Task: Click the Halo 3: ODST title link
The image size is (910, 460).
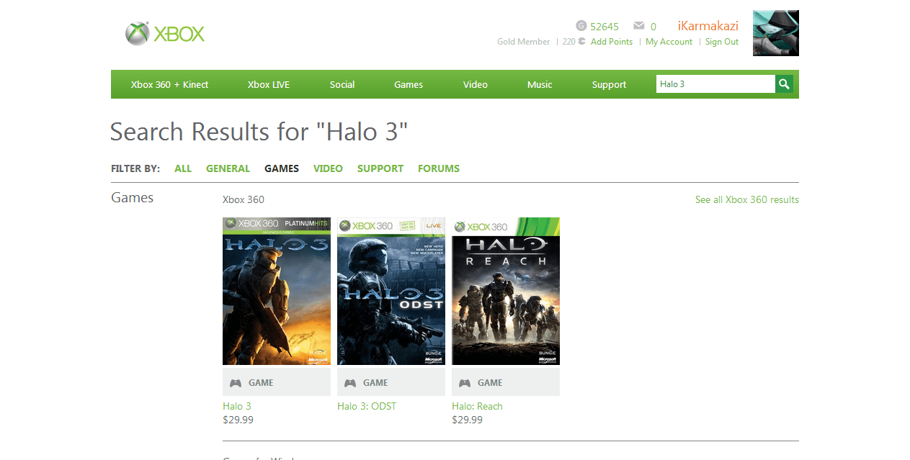Action: [367, 406]
